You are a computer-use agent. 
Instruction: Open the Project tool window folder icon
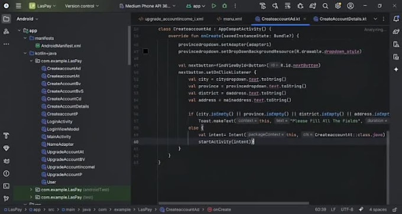click(6, 19)
